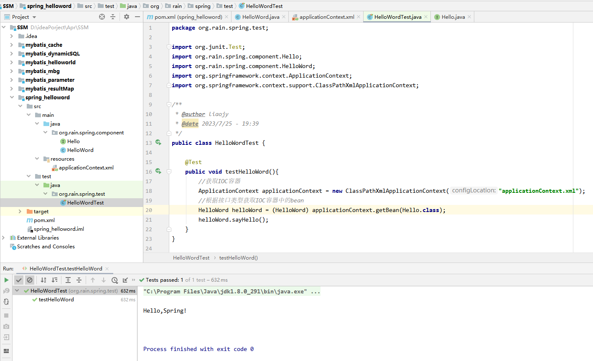Expand mybatis_dynamicSQL module
The width and height of the screenshot is (593, 361).
12,54
